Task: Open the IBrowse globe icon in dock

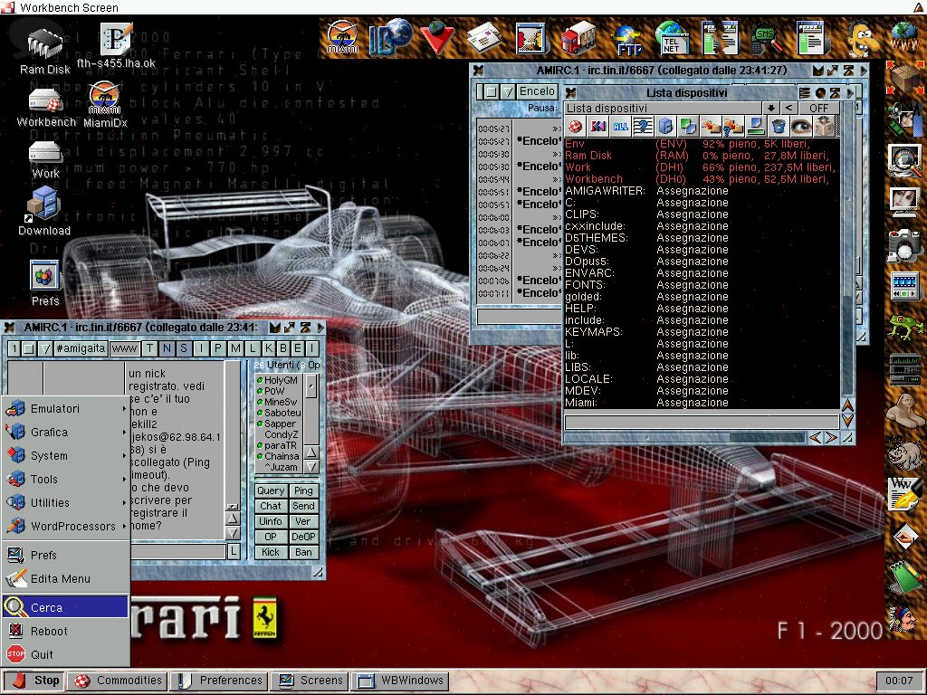Action: (390, 36)
